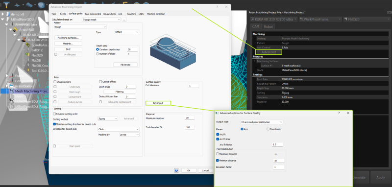Click the orange KUKA robot icon in tree

(x=24, y=40)
